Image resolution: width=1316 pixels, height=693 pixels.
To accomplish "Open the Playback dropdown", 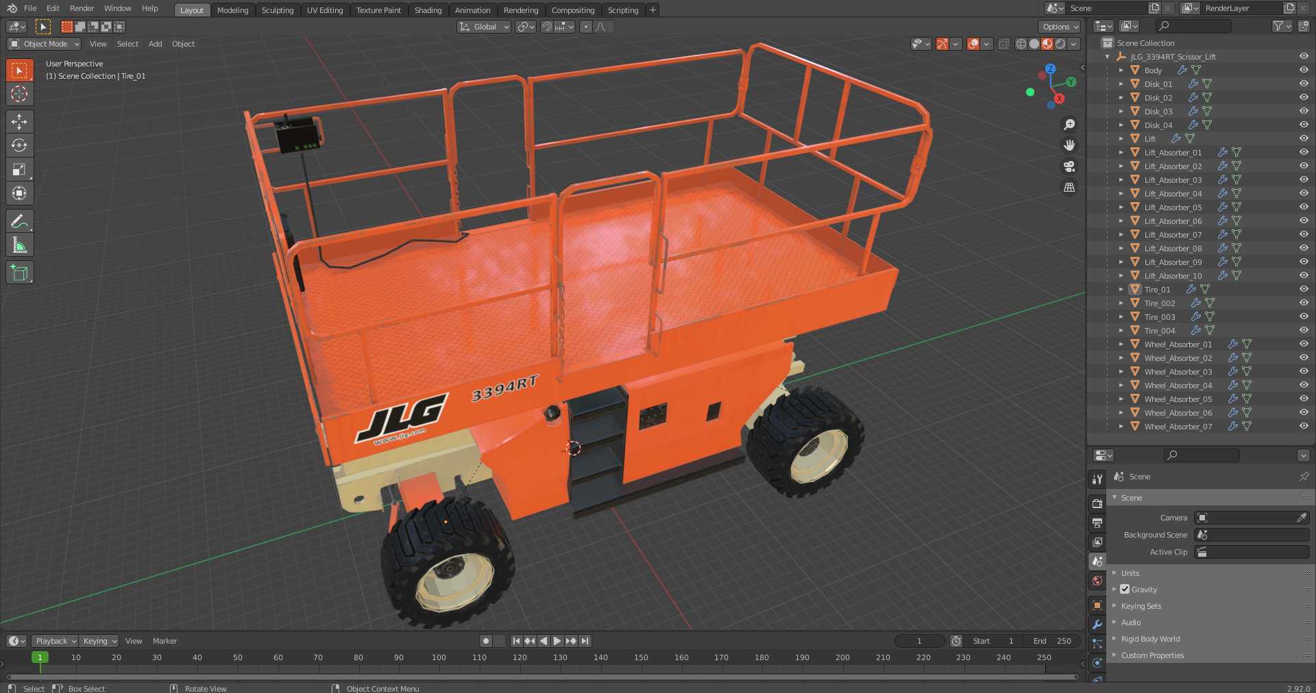I will [55, 641].
